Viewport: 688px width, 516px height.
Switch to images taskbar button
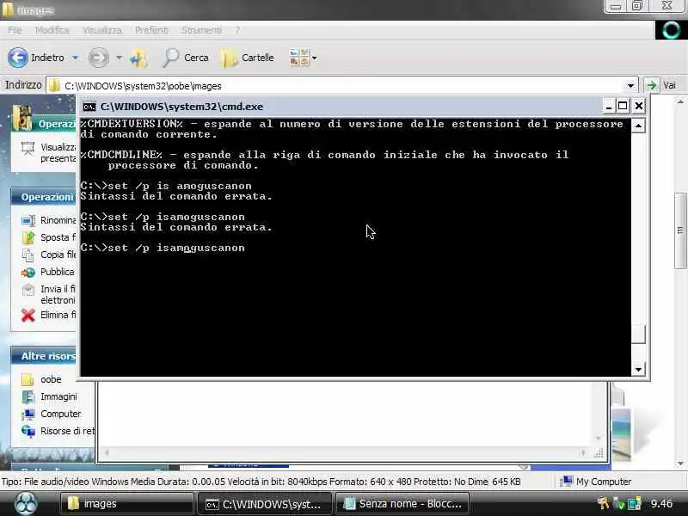point(126,504)
